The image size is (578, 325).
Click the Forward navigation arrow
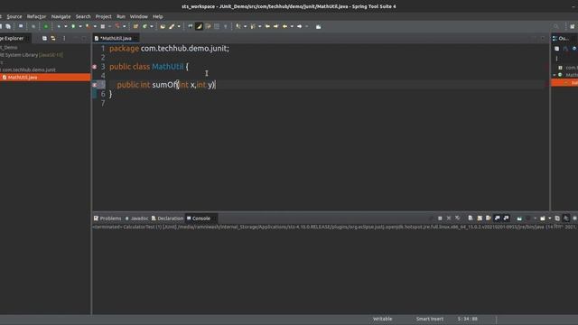pos(299,26)
